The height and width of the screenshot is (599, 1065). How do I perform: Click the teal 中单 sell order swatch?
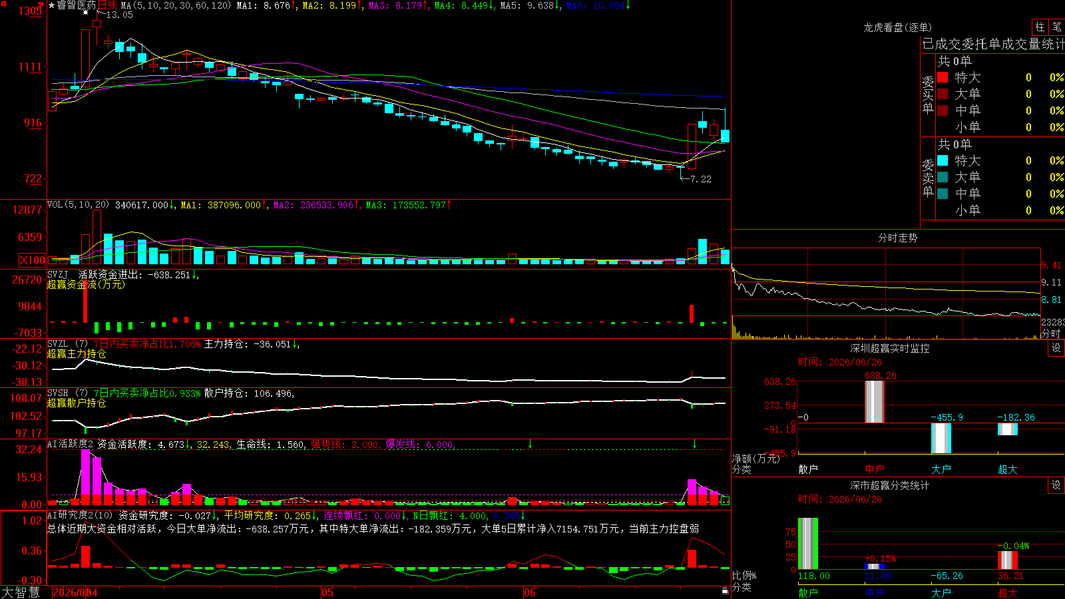(943, 194)
